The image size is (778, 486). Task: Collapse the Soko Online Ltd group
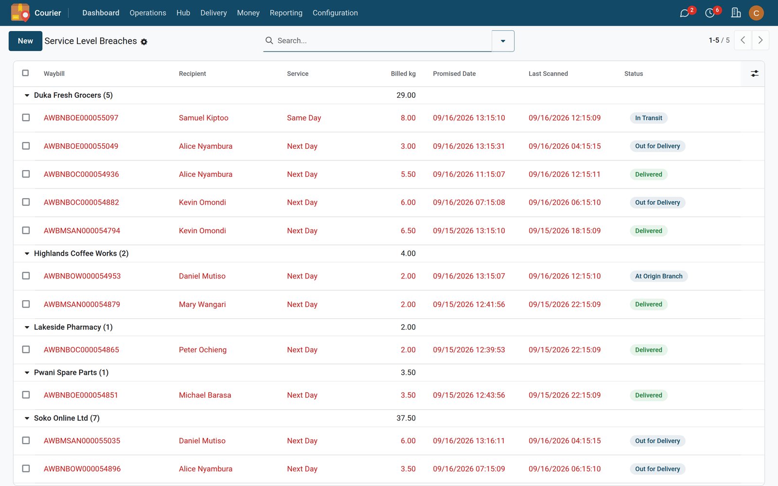27,418
